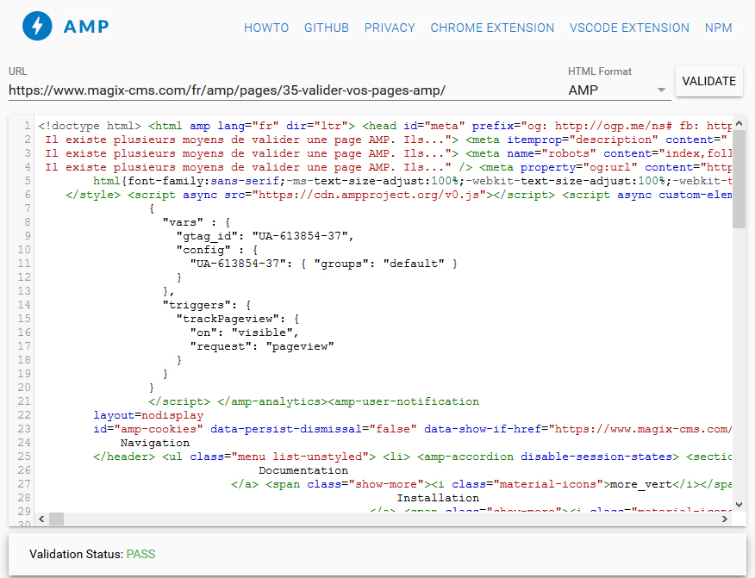Image resolution: width=755 pixels, height=578 pixels.
Task: Open the HOWTO link
Action: coord(266,28)
